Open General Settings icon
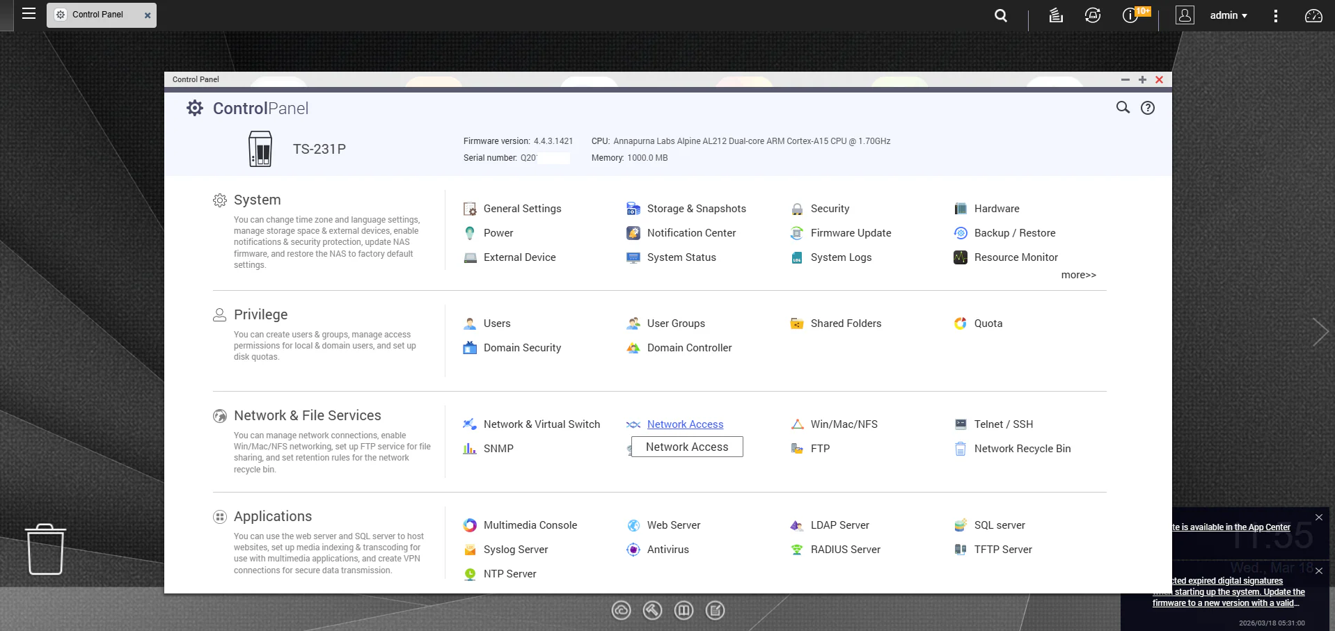1335x631 pixels. click(470, 209)
